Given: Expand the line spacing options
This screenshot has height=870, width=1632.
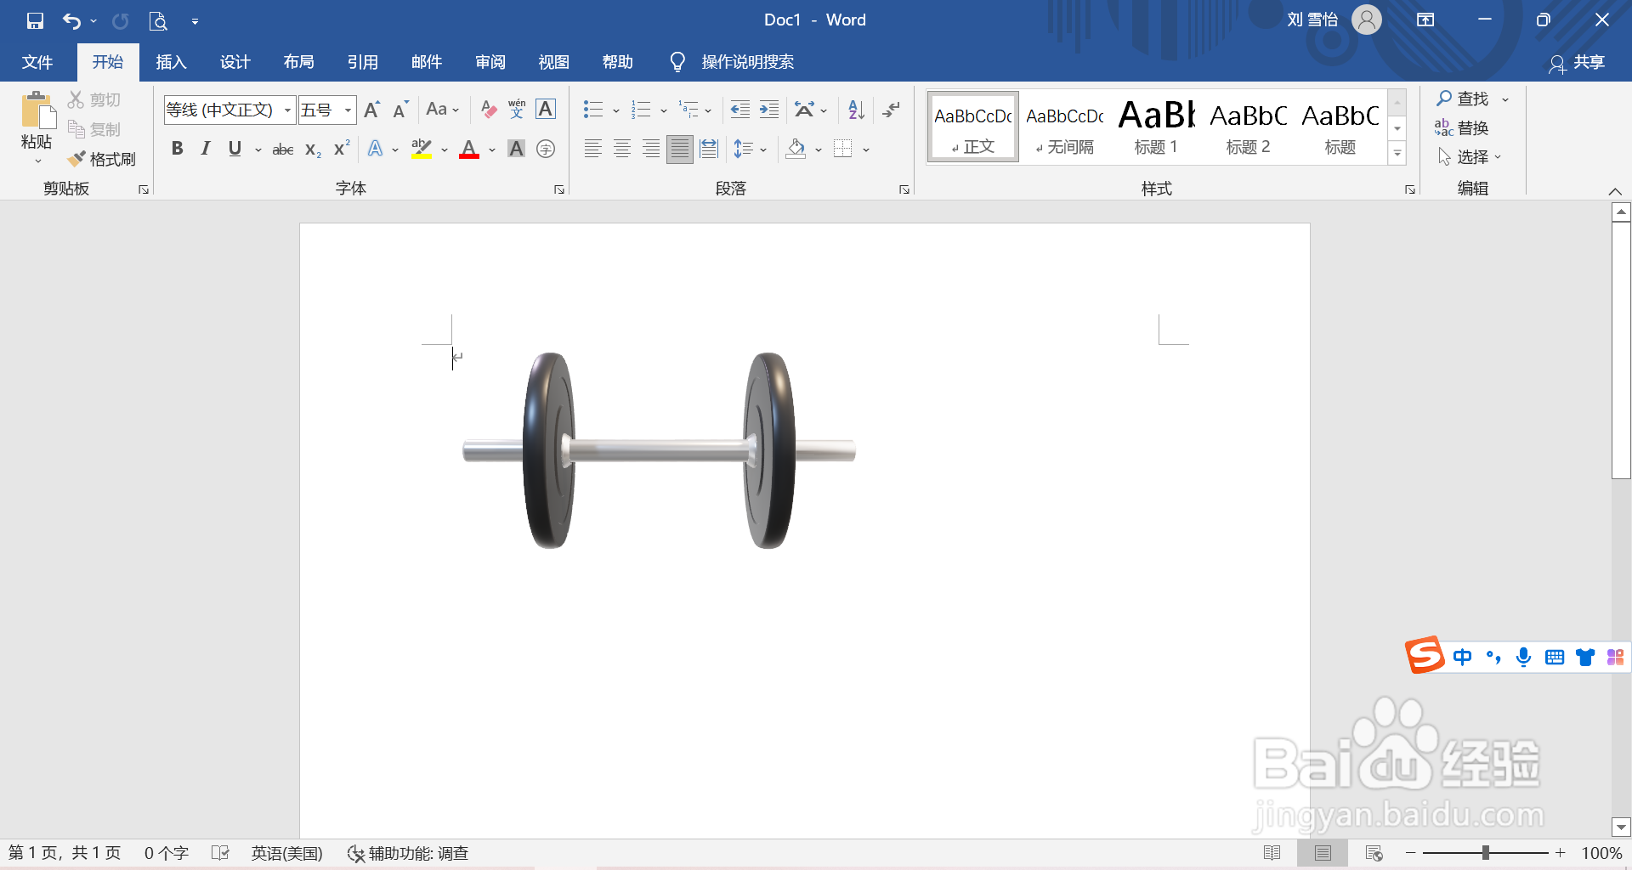Looking at the screenshot, I should point(762,148).
